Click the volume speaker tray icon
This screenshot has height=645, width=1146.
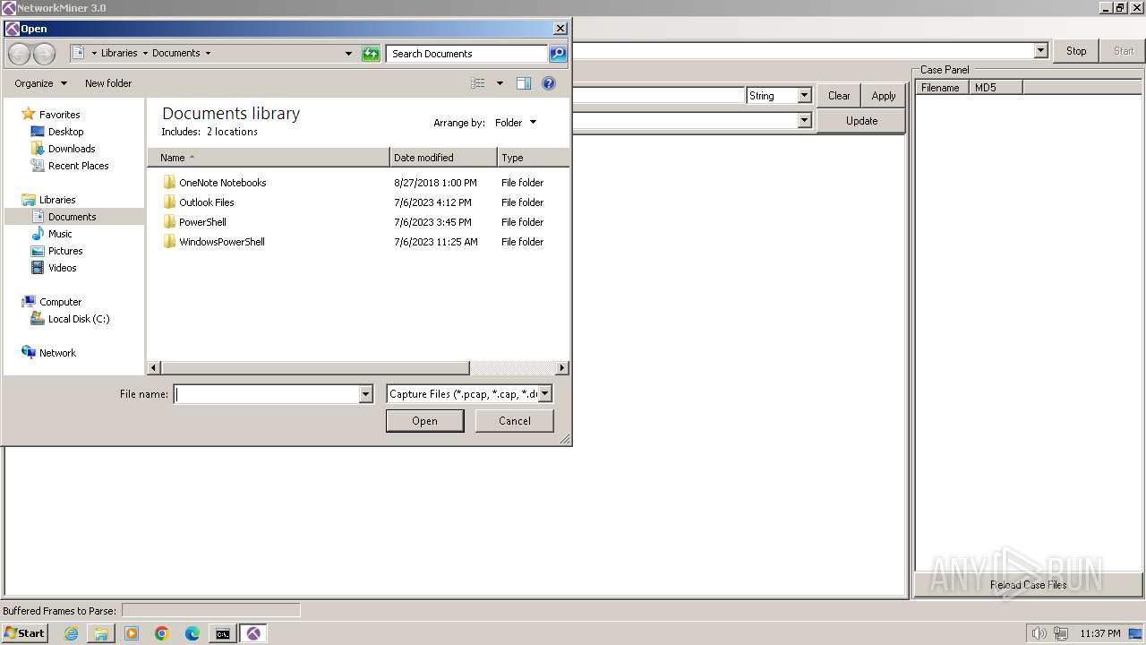(x=1039, y=633)
